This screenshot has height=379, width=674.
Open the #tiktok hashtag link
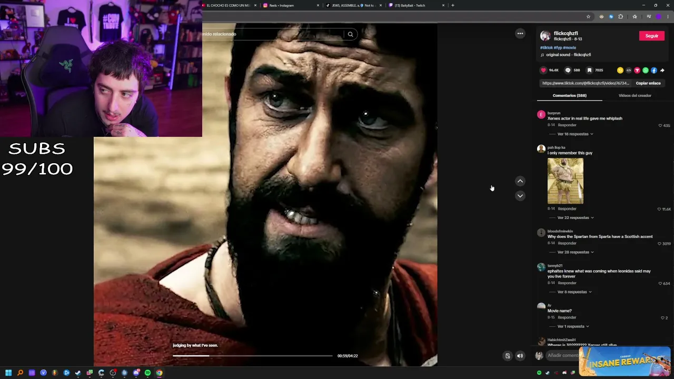(547, 48)
